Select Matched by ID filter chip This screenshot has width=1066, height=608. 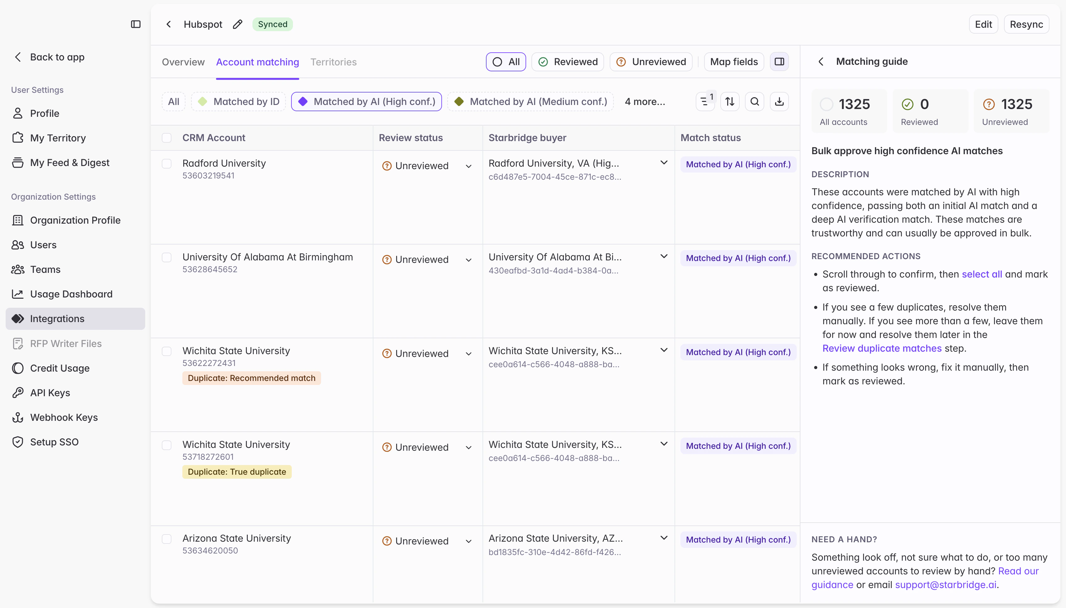pos(238,102)
